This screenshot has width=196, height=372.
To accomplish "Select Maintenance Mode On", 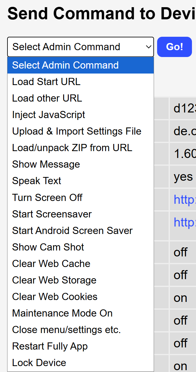I will click(x=63, y=313).
